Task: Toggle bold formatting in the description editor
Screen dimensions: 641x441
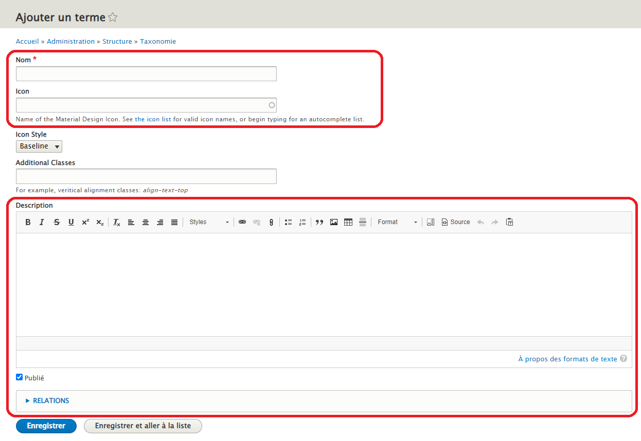Action: coord(28,222)
